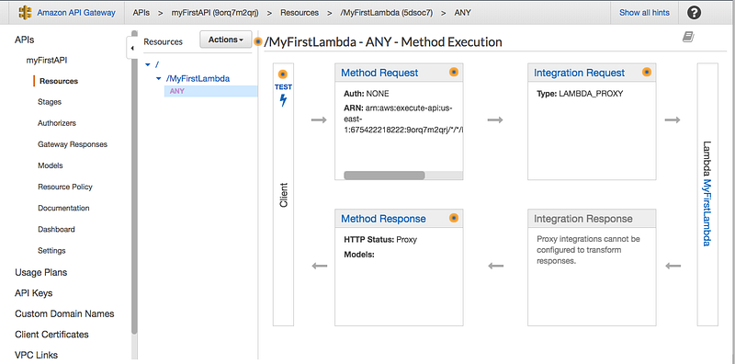The height and width of the screenshot is (364, 735).
Task: Click Resources in the breadcrumb
Action: point(300,13)
